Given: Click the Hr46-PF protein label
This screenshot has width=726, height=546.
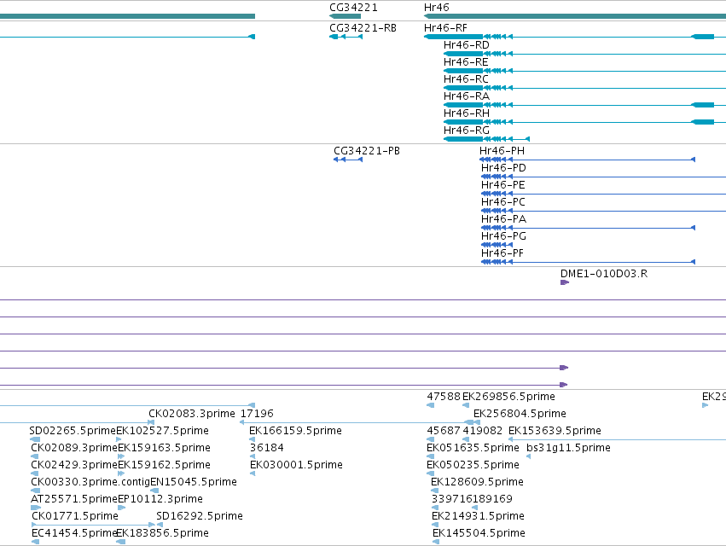Looking at the screenshot, I should click(502, 253).
